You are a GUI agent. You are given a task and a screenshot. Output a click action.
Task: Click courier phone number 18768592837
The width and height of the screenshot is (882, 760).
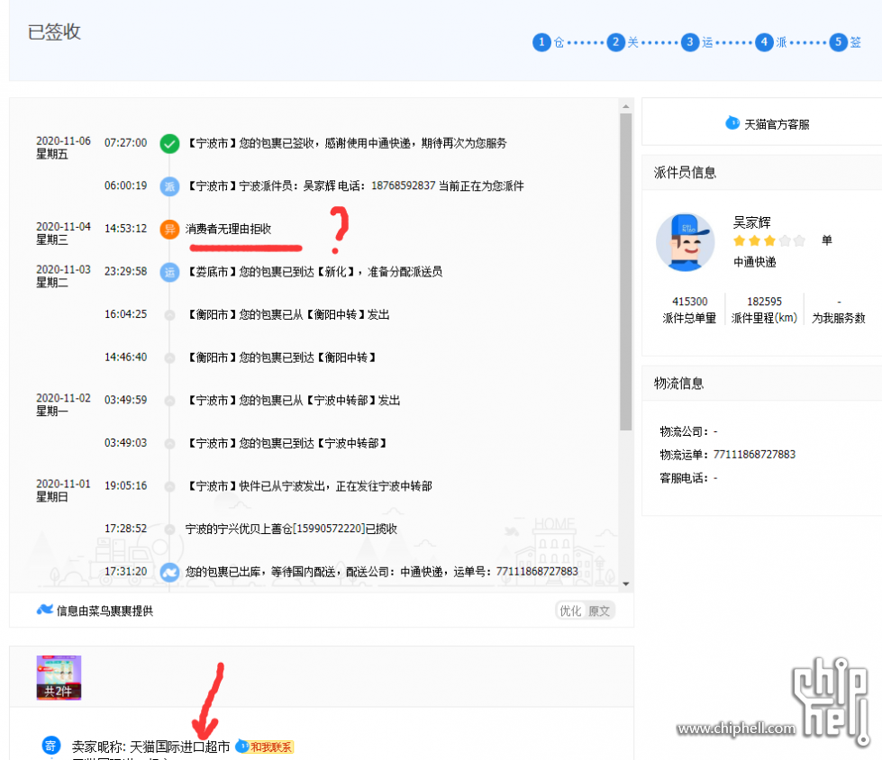tap(403, 185)
